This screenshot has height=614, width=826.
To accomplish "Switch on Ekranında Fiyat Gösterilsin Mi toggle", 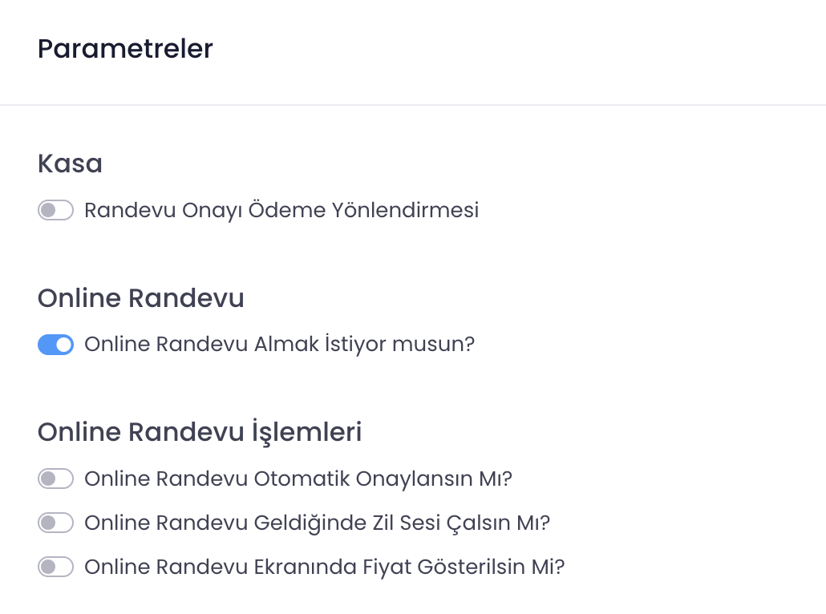I will click(x=55, y=568).
